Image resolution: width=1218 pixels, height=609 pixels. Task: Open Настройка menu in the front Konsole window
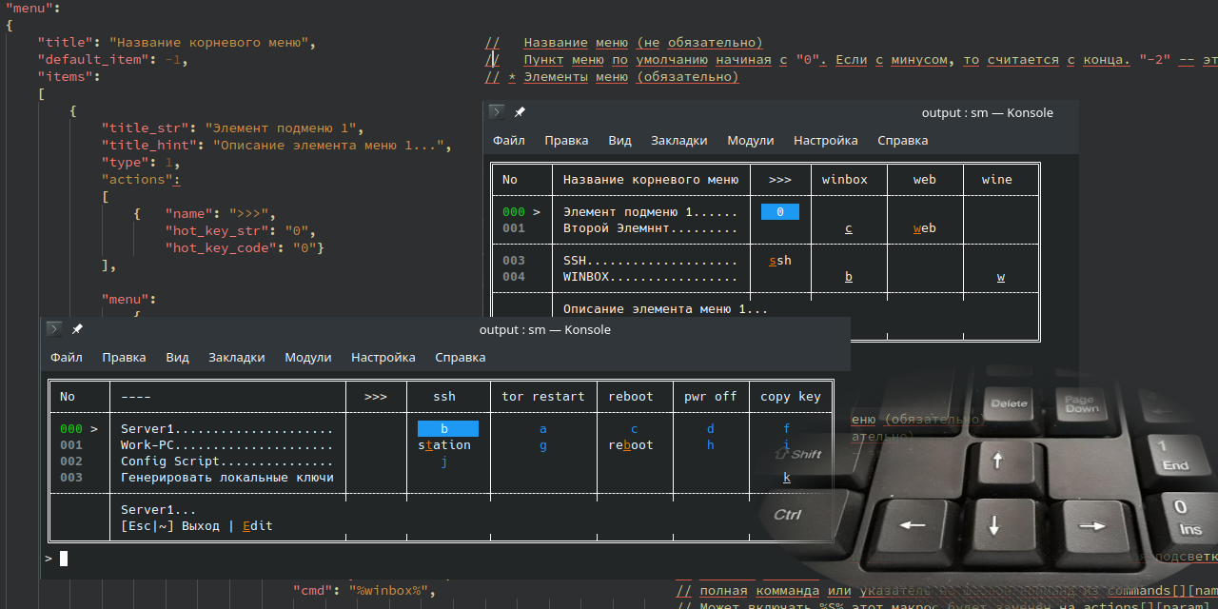(383, 358)
